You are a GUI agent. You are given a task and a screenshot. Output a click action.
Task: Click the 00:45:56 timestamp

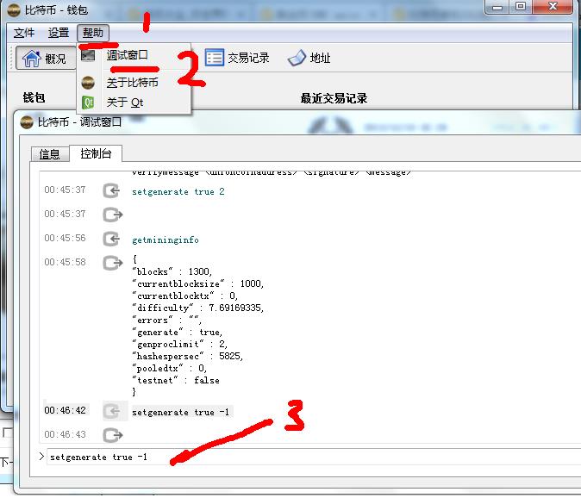65,238
